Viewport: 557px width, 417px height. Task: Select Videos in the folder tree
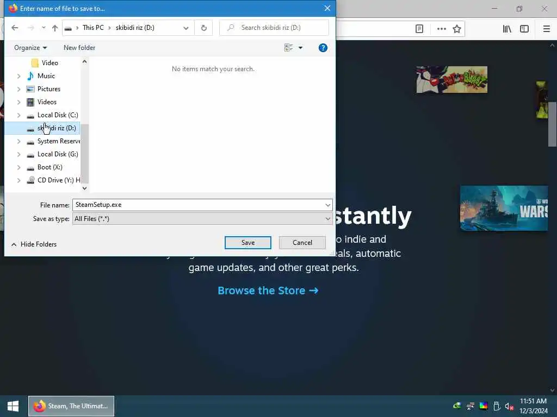[x=41, y=102]
